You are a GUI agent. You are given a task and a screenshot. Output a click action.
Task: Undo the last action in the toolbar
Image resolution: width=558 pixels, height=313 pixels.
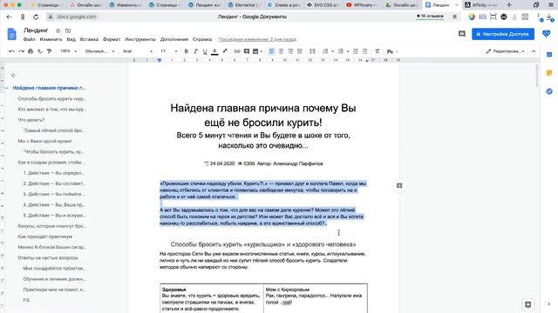point(11,51)
